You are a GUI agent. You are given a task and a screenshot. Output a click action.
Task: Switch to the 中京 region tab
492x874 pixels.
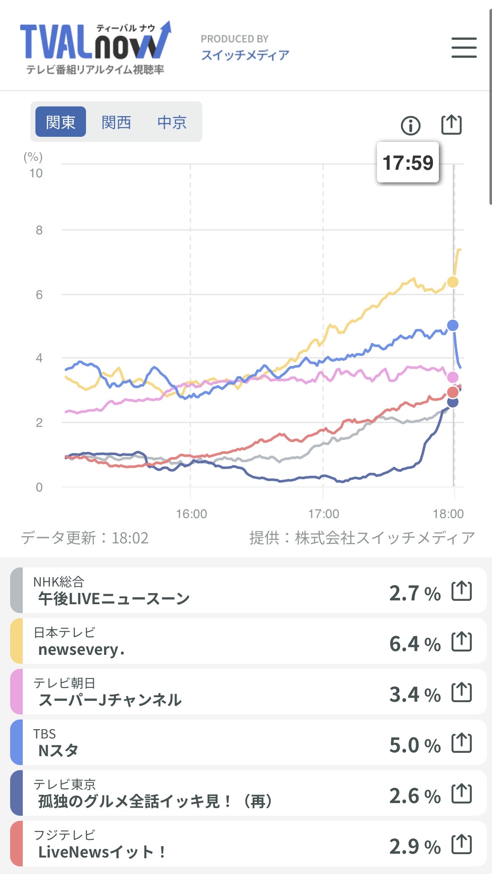pyautogui.click(x=172, y=122)
